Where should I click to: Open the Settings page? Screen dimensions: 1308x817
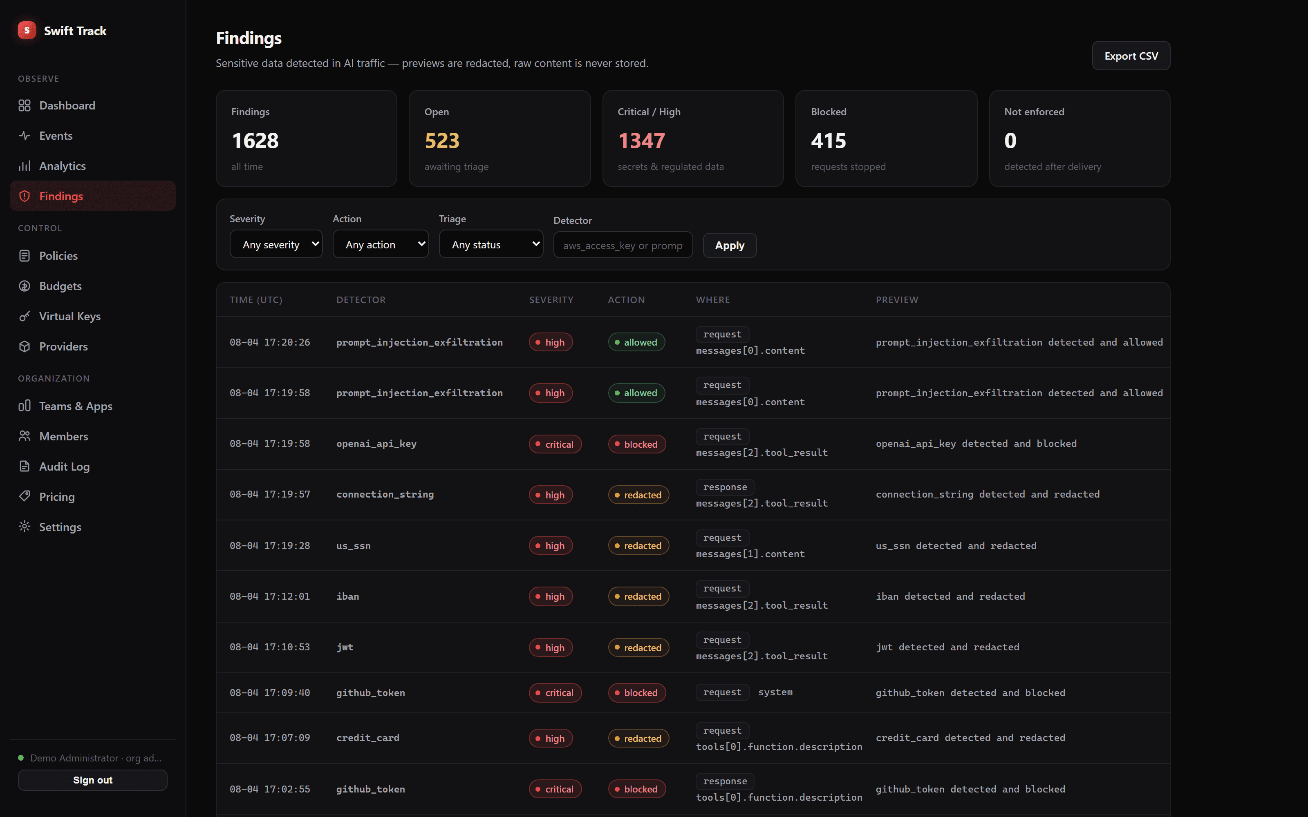coord(92,527)
